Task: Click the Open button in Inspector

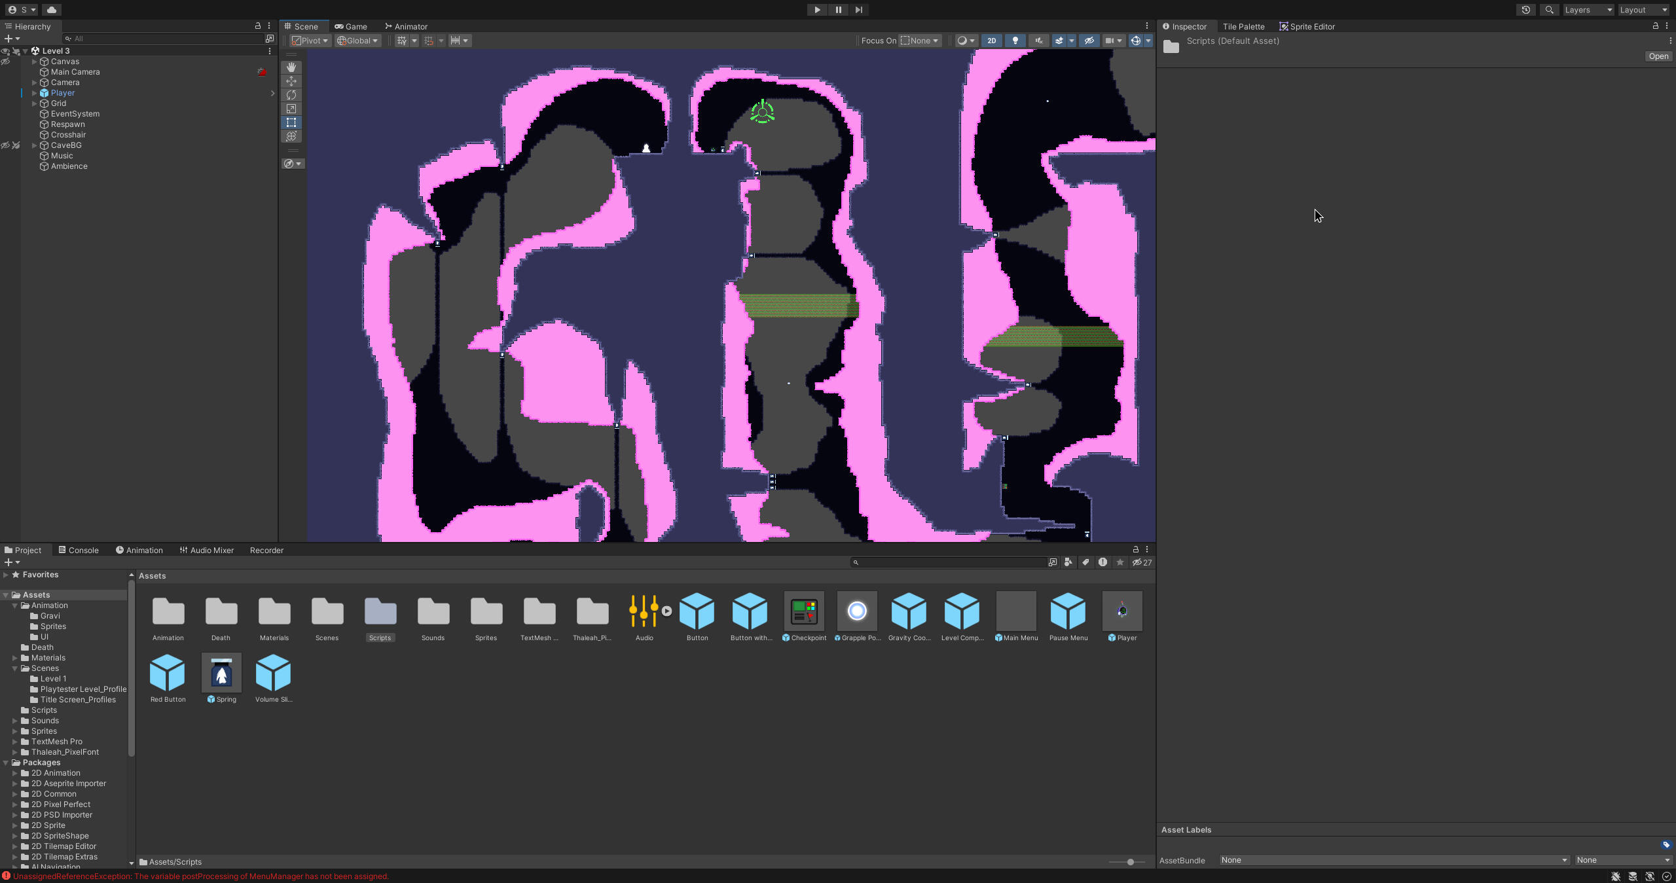Action: (x=1658, y=56)
